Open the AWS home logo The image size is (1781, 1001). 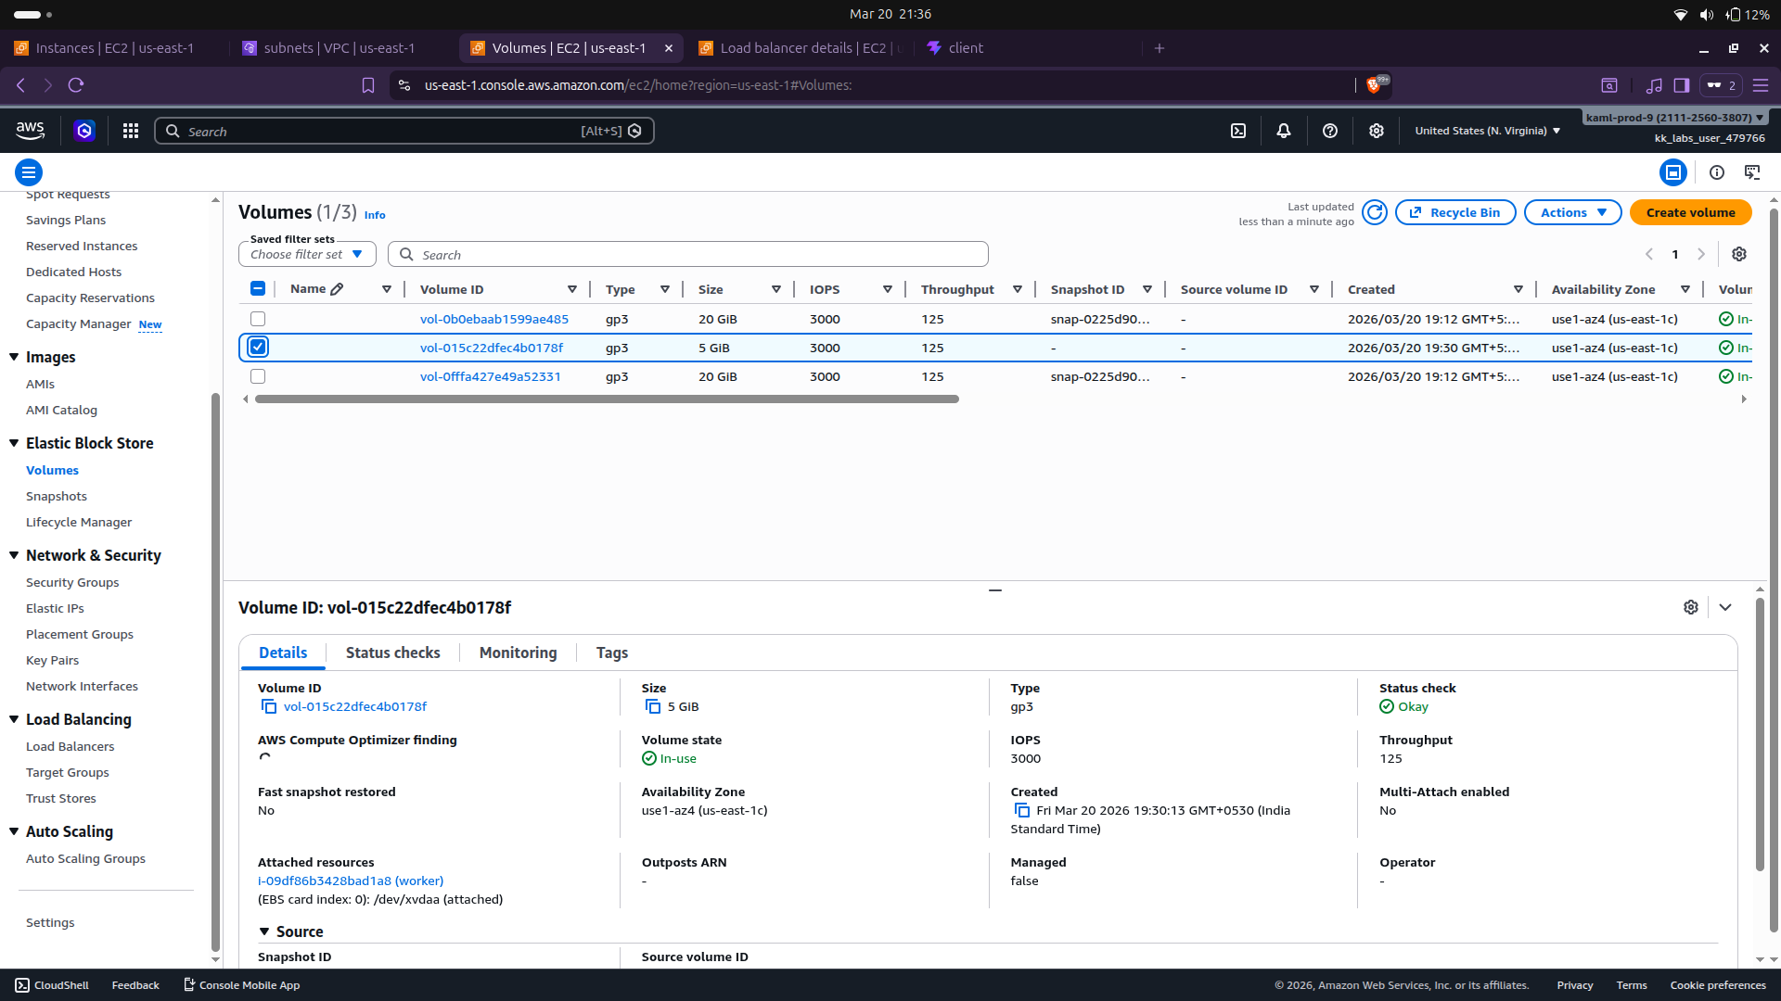pyautogui.click(x=30, y=131)
